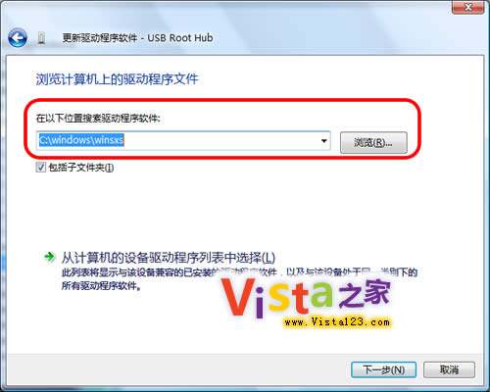Click the 浏览计算机上的驱动程序文件 heading
The height and width of the screenshot is (392, 490).
tap(117, 79)
